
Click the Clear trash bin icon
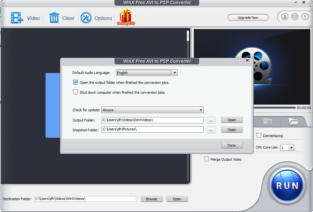54,18
